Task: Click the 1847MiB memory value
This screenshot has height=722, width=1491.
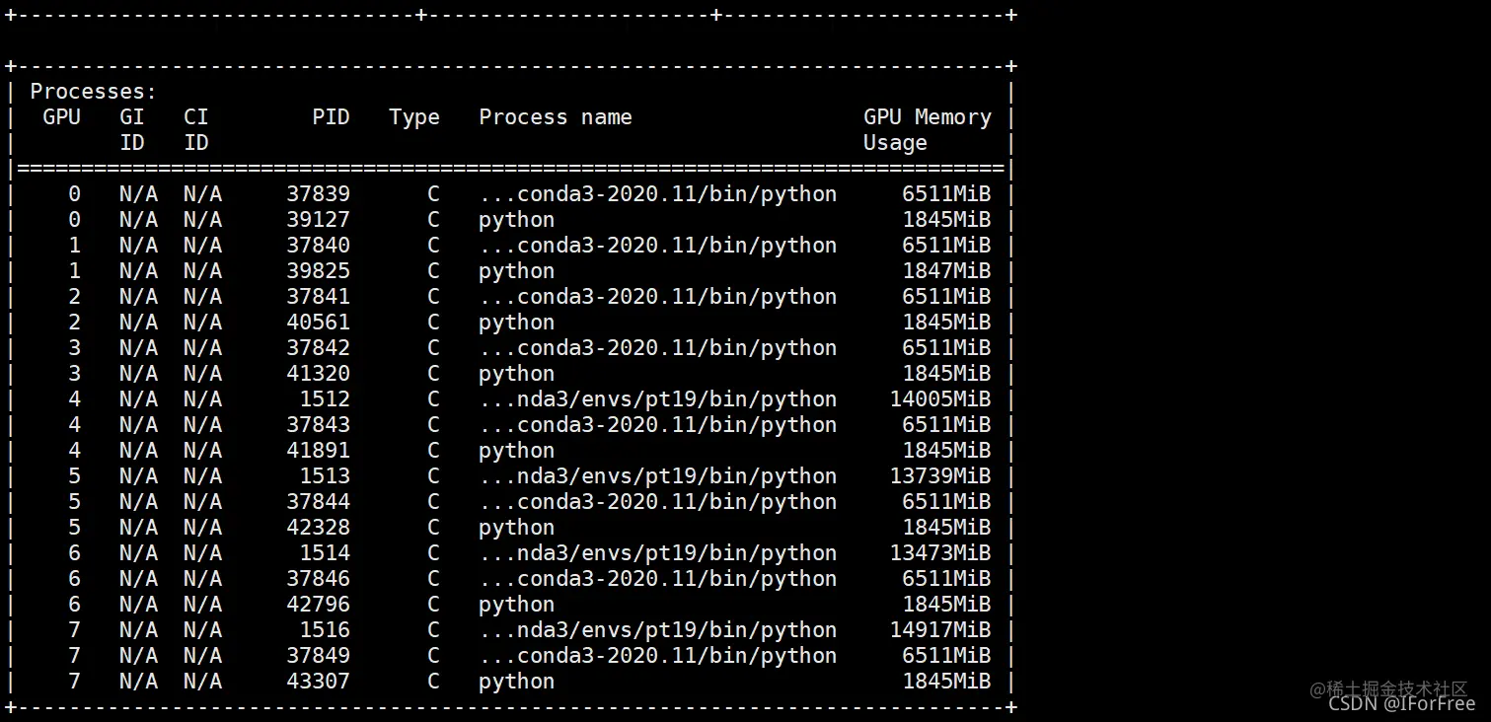Action: 946,271
